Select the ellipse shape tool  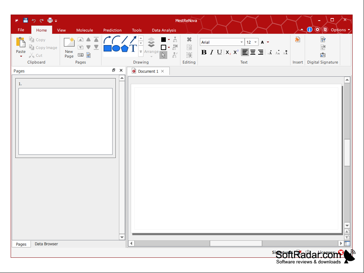(x=116, y=48)
